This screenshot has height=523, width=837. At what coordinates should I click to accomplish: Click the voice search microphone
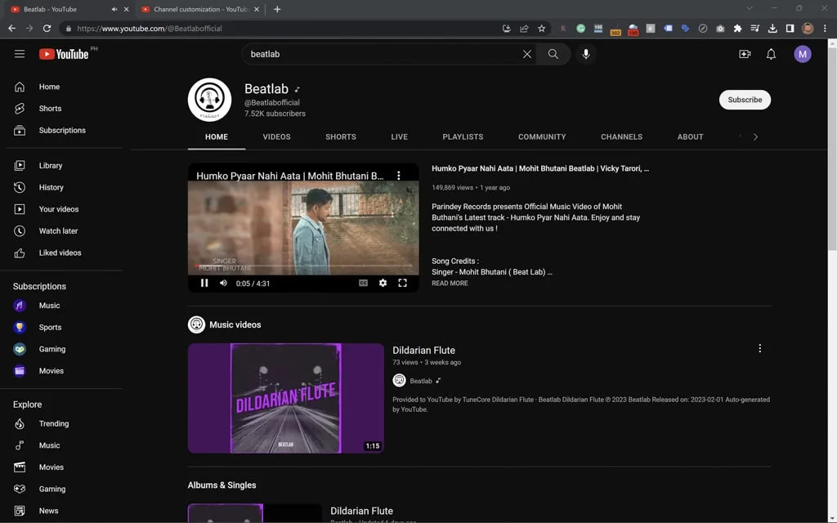tap(585, 53)
